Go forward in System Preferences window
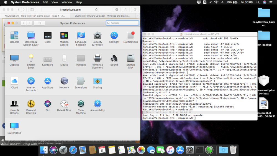 tap(29, 23)
